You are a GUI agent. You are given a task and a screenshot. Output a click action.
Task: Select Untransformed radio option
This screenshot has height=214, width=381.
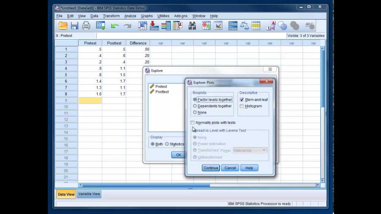click(207, 157)
